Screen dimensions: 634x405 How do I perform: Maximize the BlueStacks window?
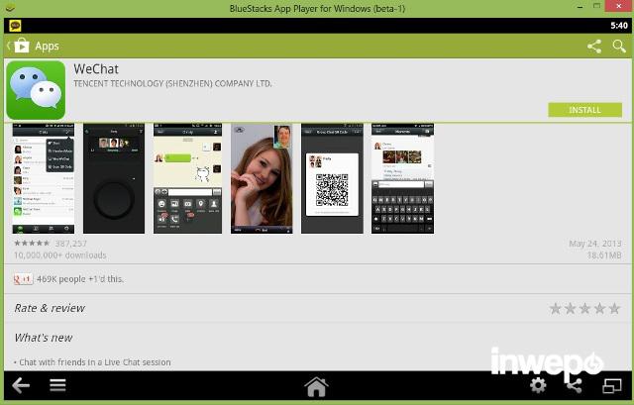[x=596, y=6]
